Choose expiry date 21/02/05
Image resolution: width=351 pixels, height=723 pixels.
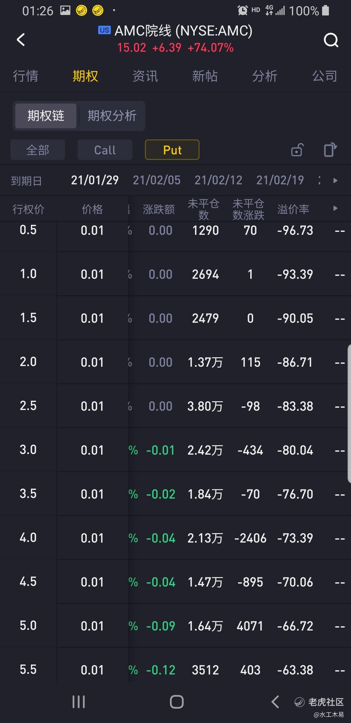[x=157, y=180]
